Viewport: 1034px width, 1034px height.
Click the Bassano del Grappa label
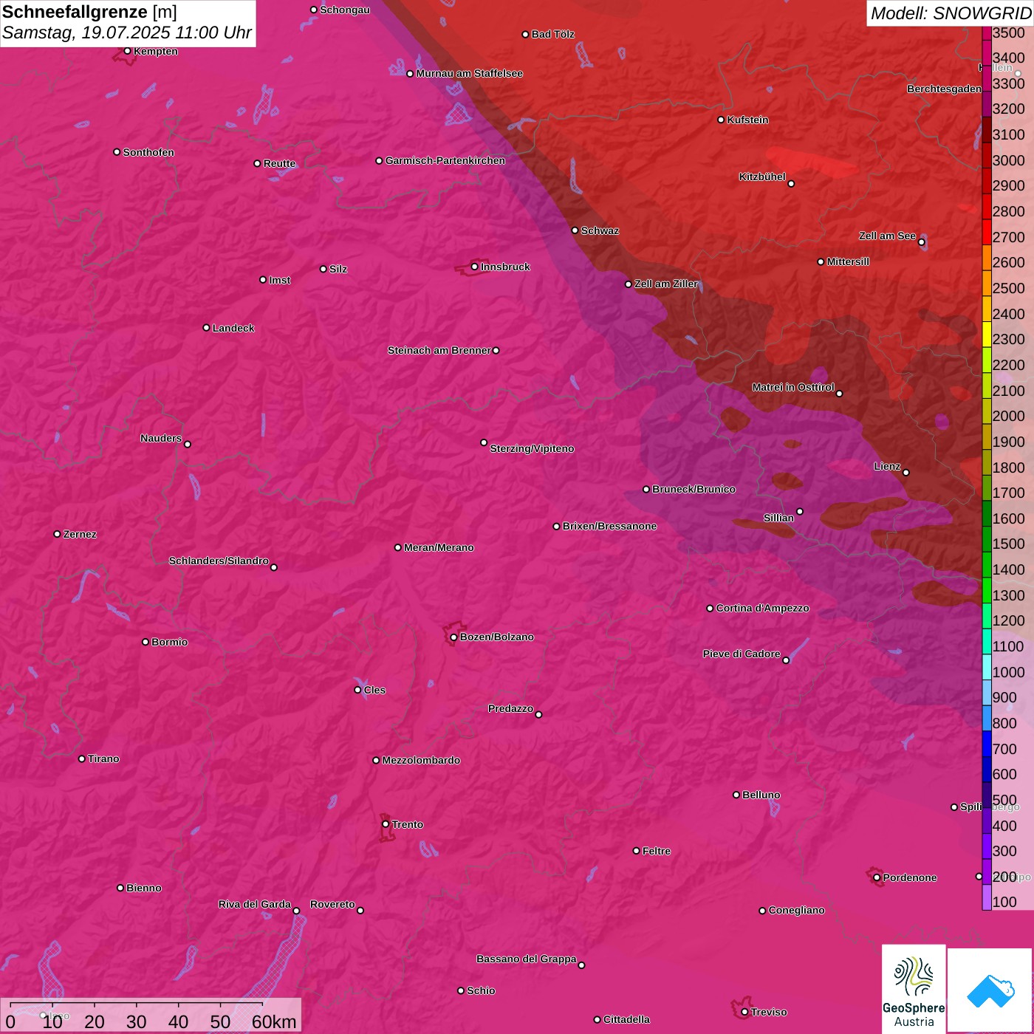[x=526, y=959]
